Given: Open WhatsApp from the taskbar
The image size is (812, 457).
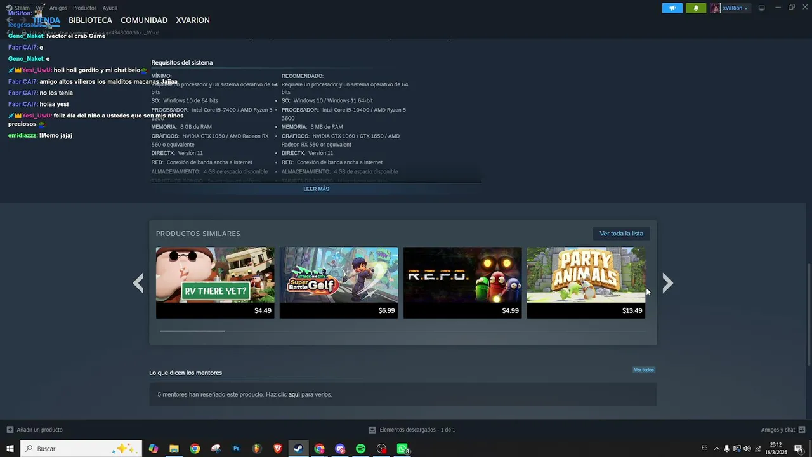Looking at the screenshot, I should tap(402, 449).
